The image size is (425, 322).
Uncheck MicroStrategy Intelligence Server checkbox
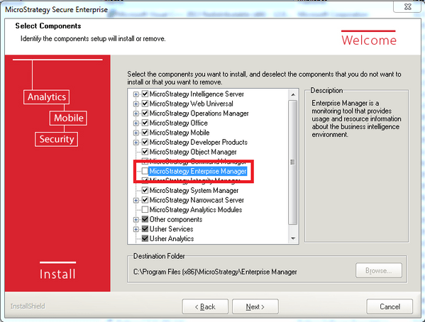pyautogui.click(x=145, y=94)
